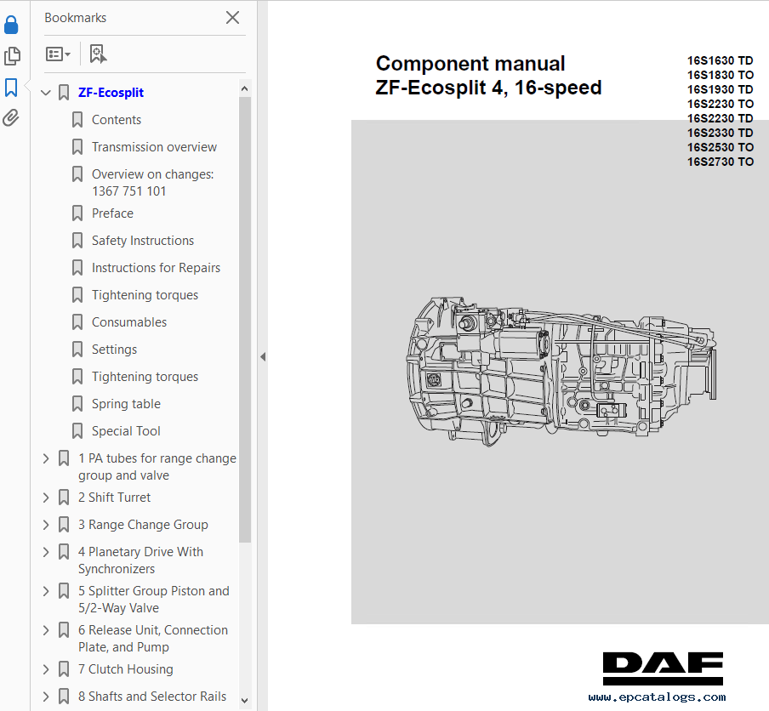Expand 6 Release Unit, Connection Plate section

(46, 630)
